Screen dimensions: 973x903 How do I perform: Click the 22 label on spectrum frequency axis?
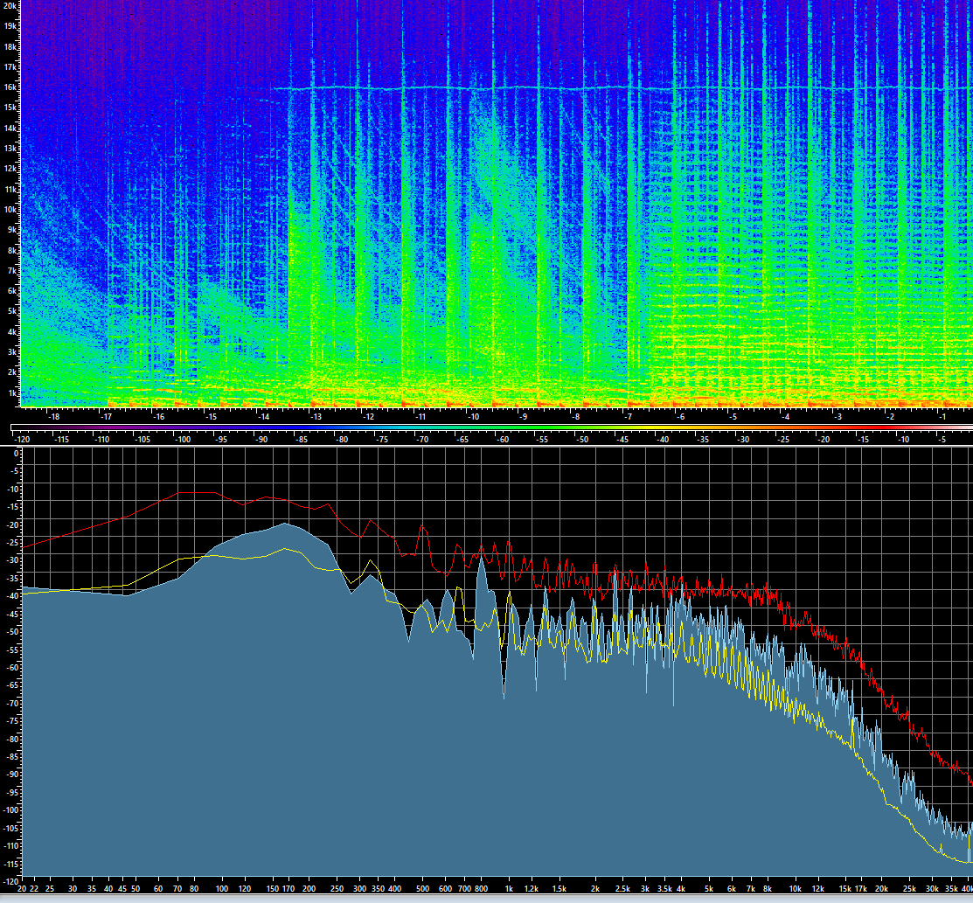click(x=33, y=889)
